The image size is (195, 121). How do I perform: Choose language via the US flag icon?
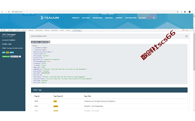(149, 18)
